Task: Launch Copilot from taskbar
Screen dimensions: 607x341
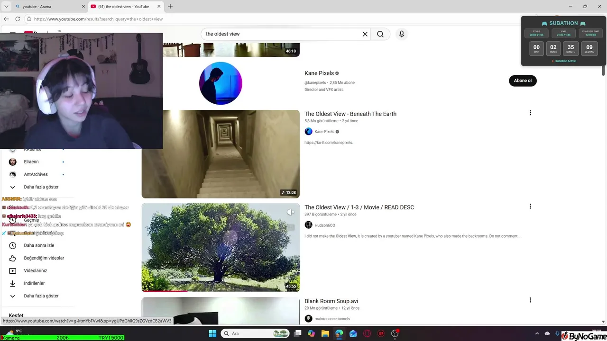Action: (311, 333)
